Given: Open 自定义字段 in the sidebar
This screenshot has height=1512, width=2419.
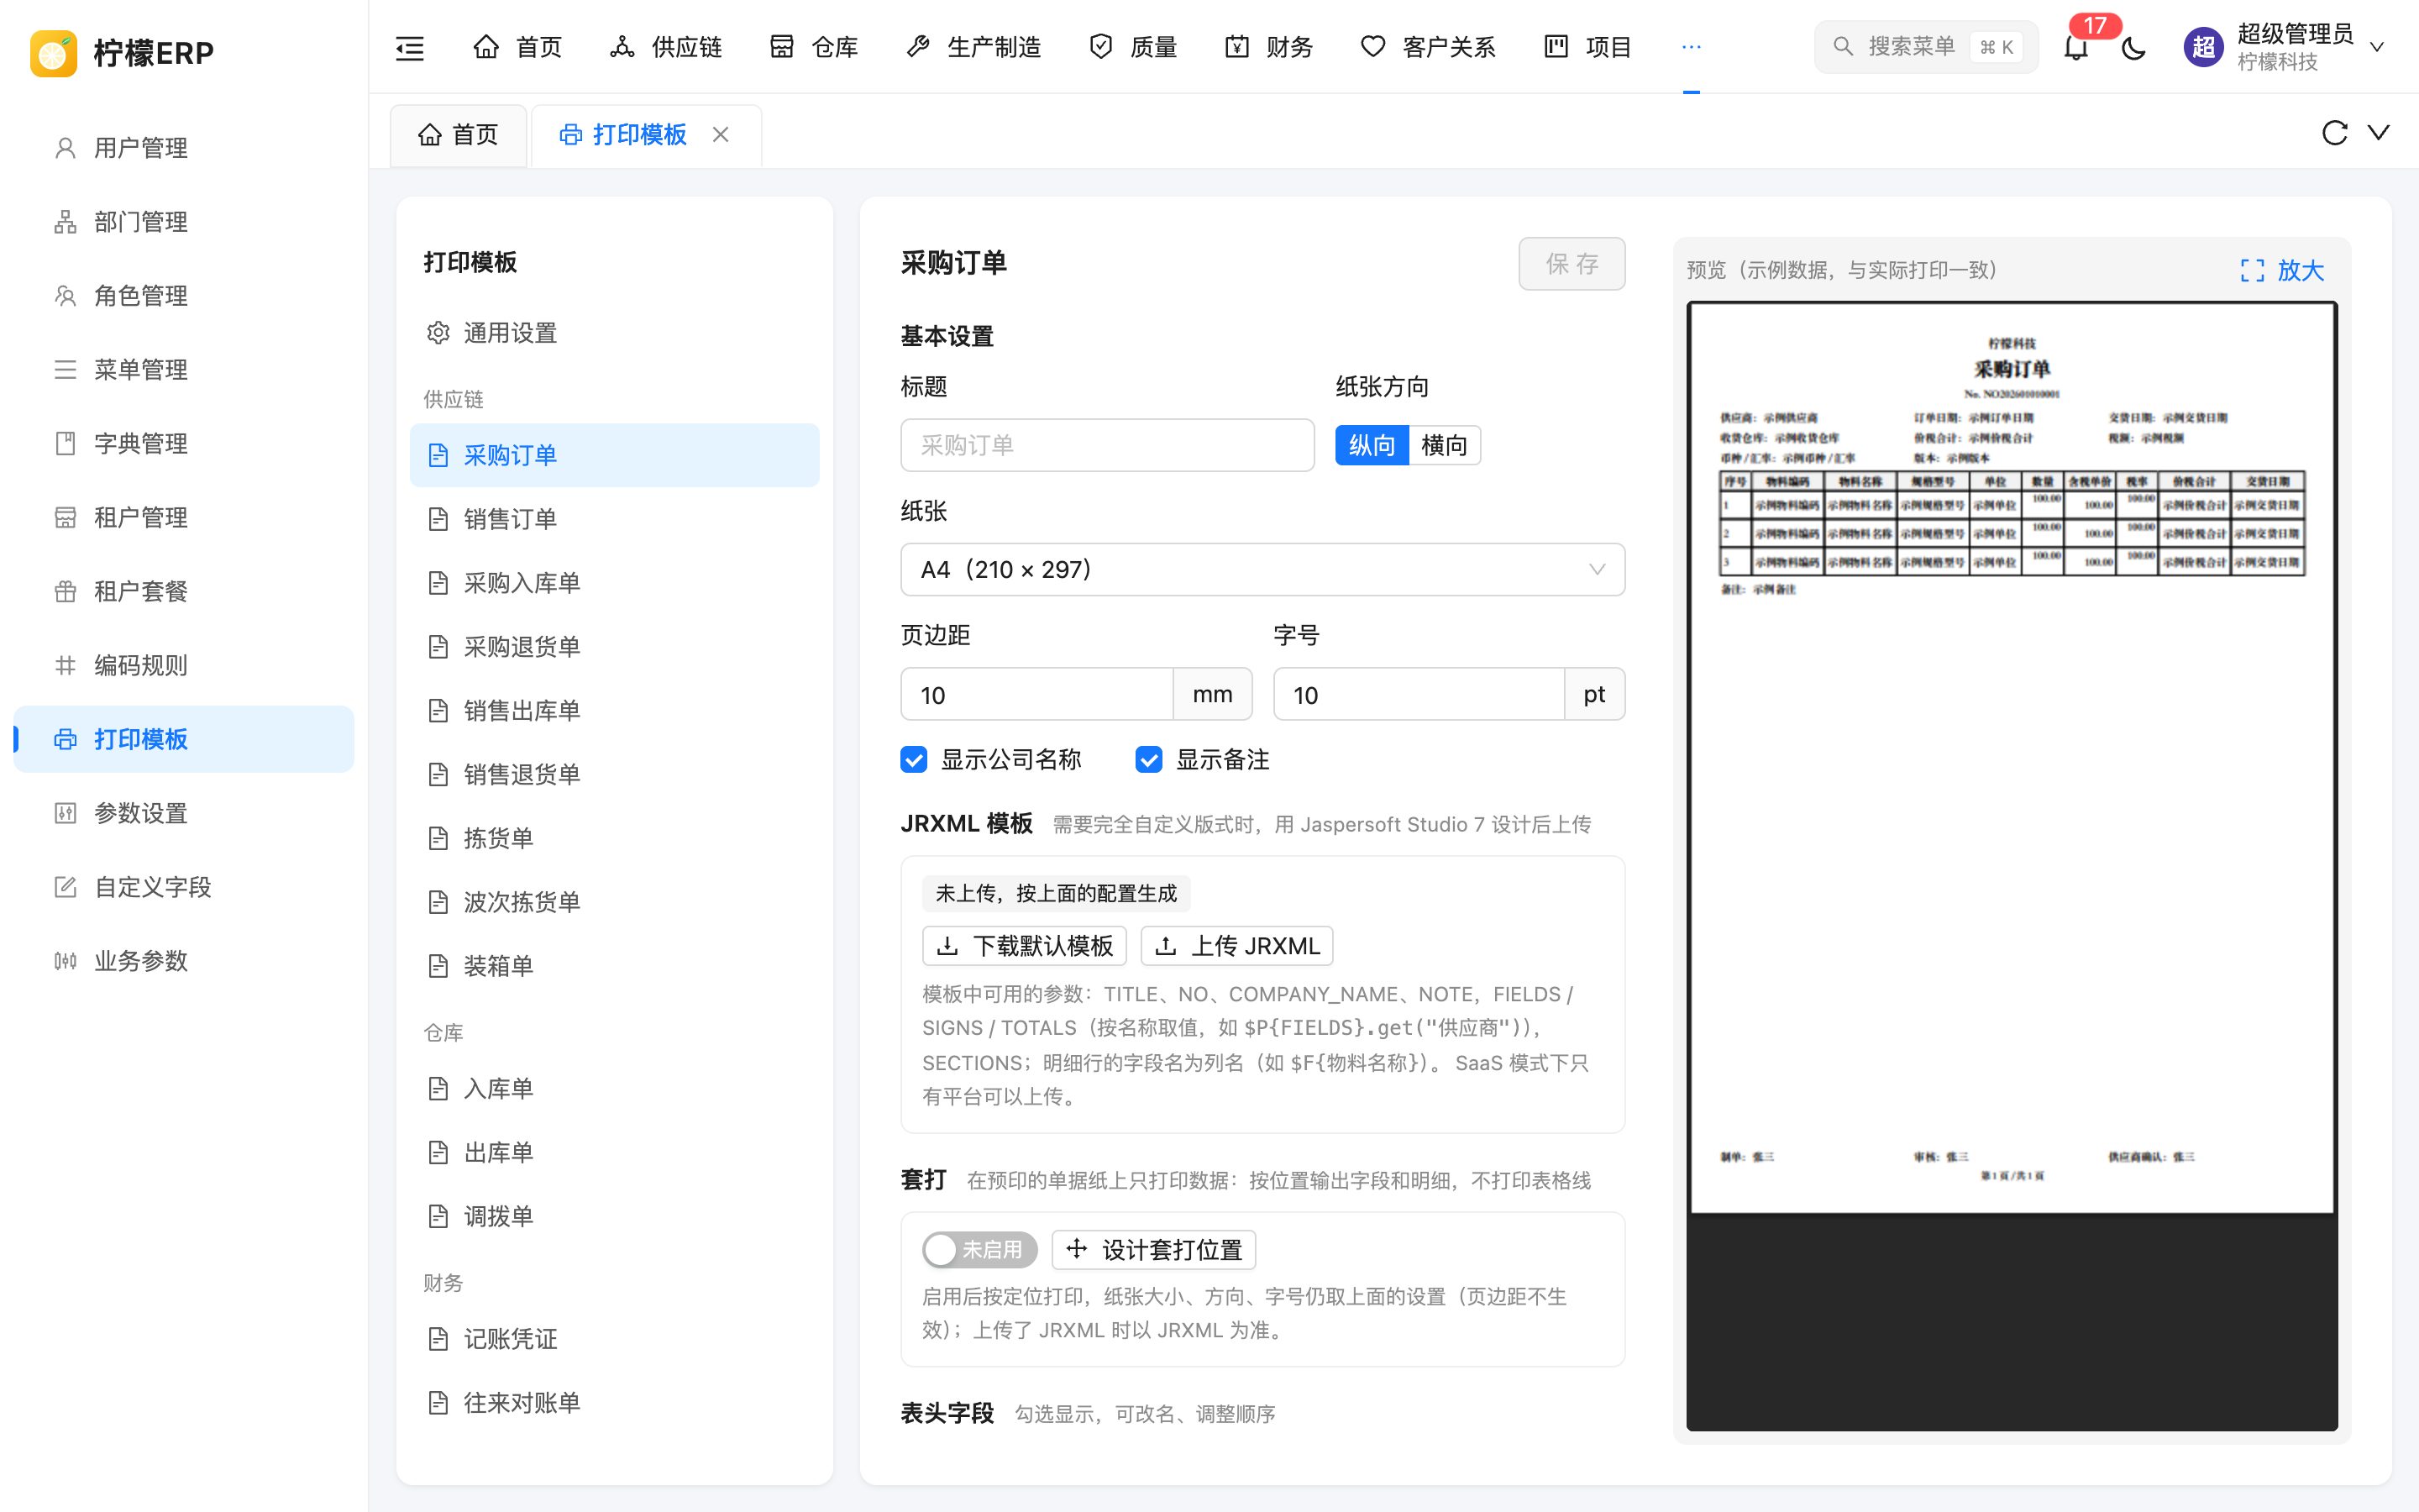Looking at the screenshot, I should coord(184,887).
